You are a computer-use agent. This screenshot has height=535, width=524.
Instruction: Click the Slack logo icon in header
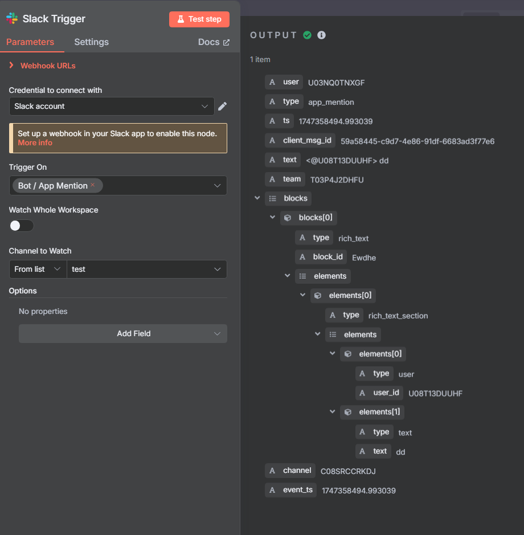[12, 18]
